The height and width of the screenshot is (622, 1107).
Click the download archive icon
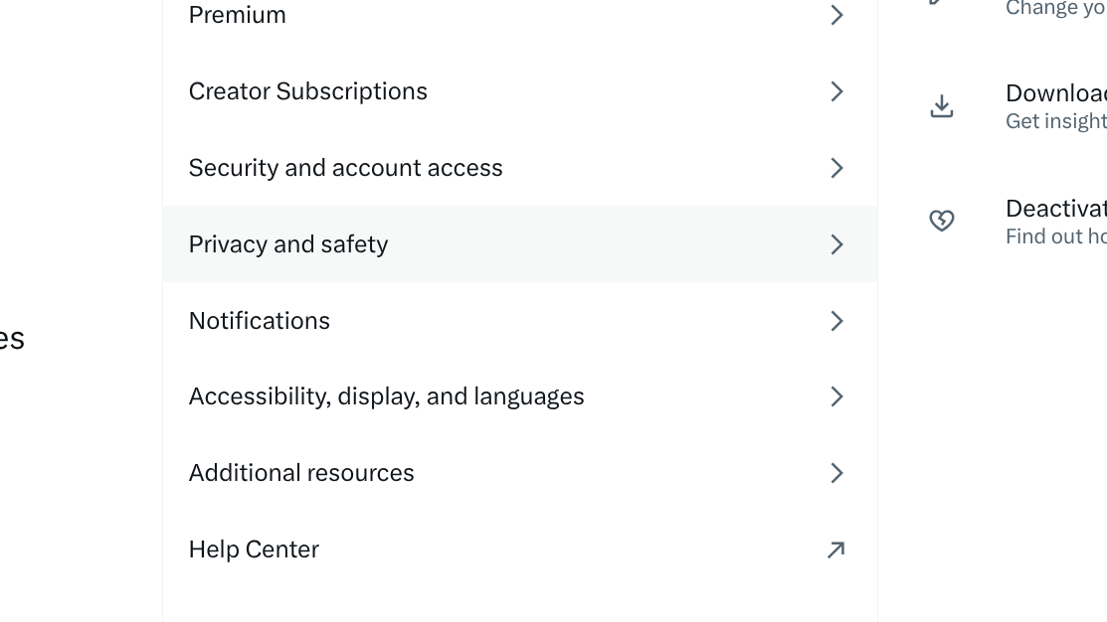(941, 106)
